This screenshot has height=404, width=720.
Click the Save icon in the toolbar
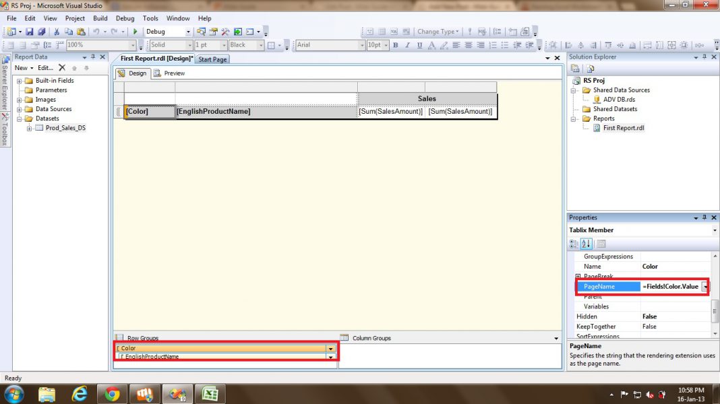[x=30, y=32]
